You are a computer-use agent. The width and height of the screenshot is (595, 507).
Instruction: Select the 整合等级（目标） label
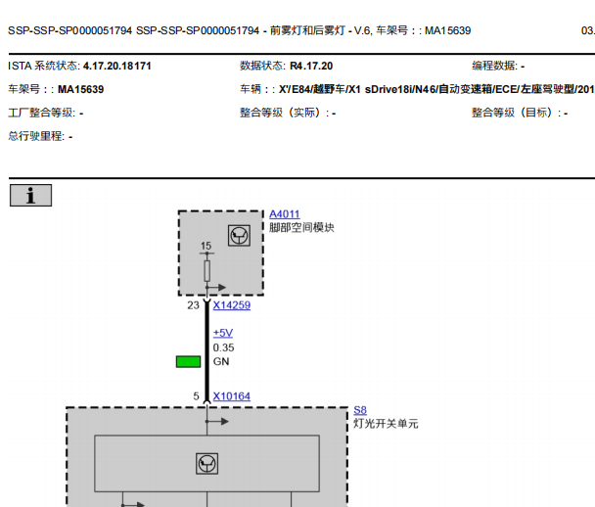(x=517, y=113)
